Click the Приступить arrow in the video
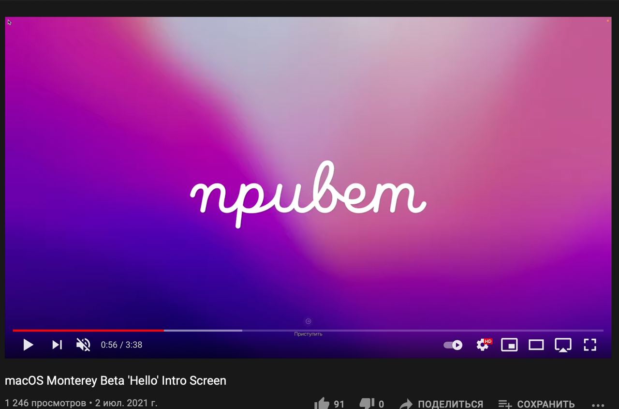The image size is (619, 409). [308, 321]
